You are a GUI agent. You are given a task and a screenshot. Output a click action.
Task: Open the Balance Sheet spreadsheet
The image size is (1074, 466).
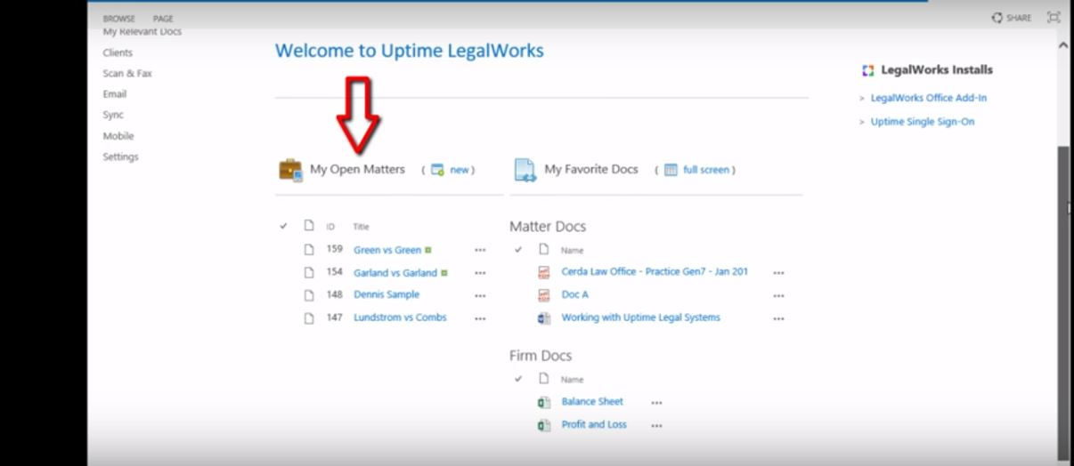[592, 402]
